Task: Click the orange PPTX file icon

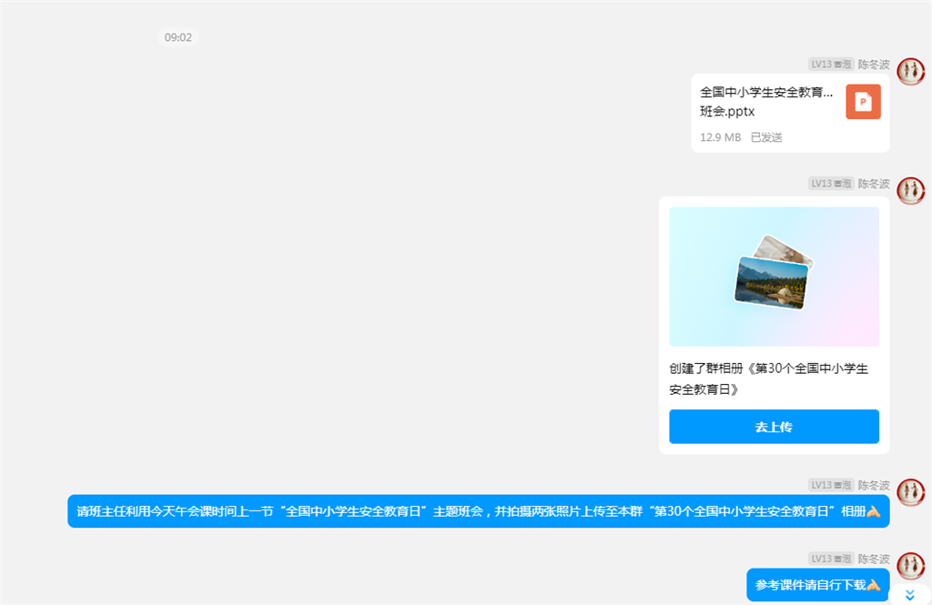Action: (863, 102)
